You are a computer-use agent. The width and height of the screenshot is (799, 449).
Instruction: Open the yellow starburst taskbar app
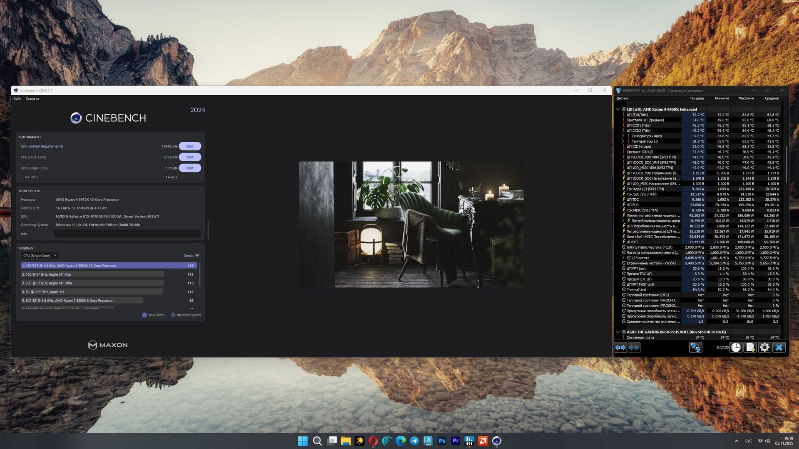coord(359,441)
